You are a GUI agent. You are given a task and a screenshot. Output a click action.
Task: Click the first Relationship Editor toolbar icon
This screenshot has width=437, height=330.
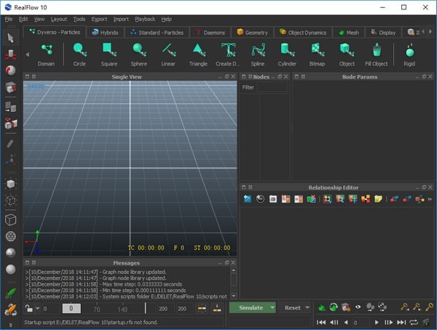point(248,199)
